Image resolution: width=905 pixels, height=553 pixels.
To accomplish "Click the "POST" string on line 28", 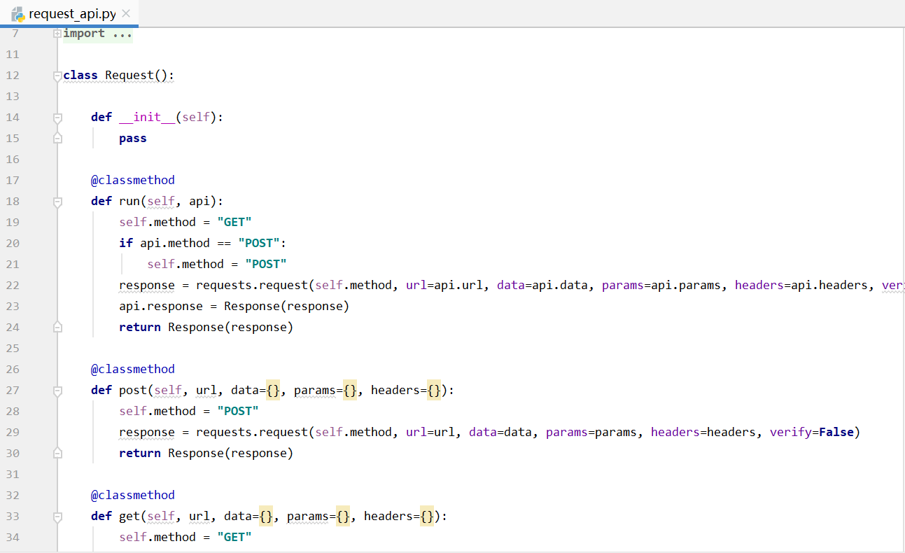I will pos(238,411).
